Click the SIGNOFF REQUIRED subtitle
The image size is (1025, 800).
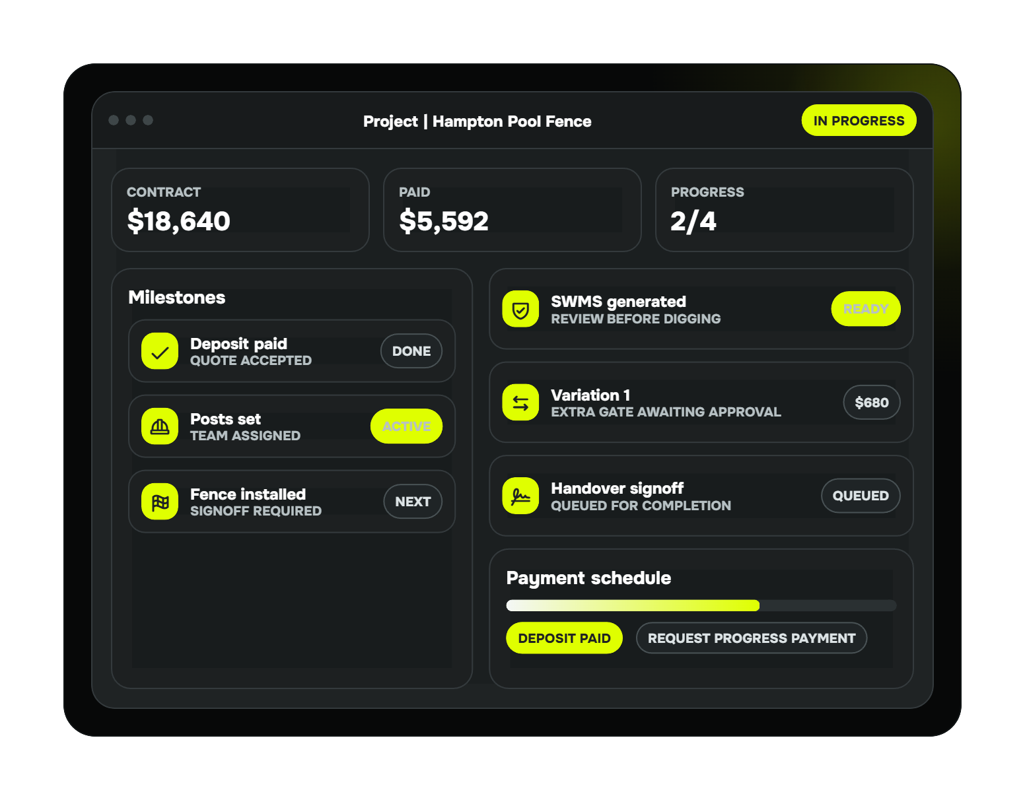[256, 511]
